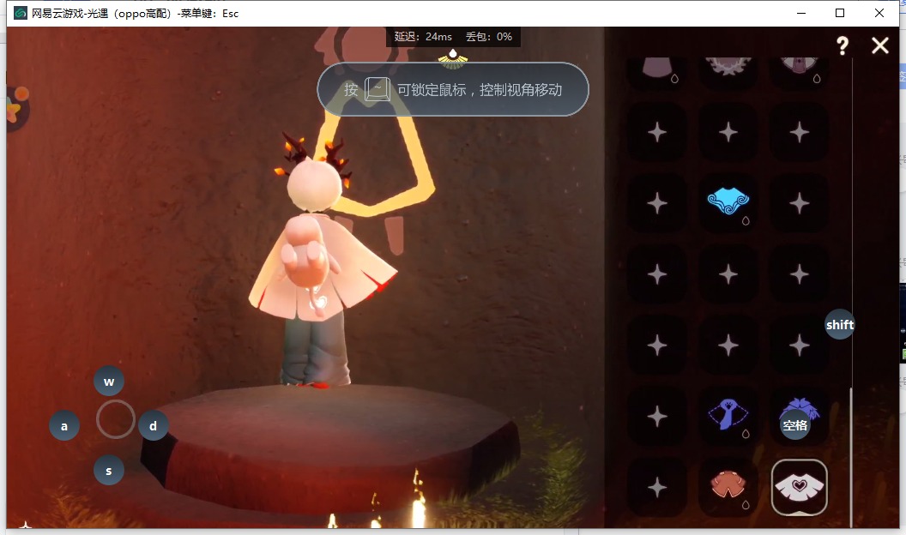This screenshot has width=906, height=535.
Task: Pick the partially visible frilly-edged cape
Action: pos(728,73)
